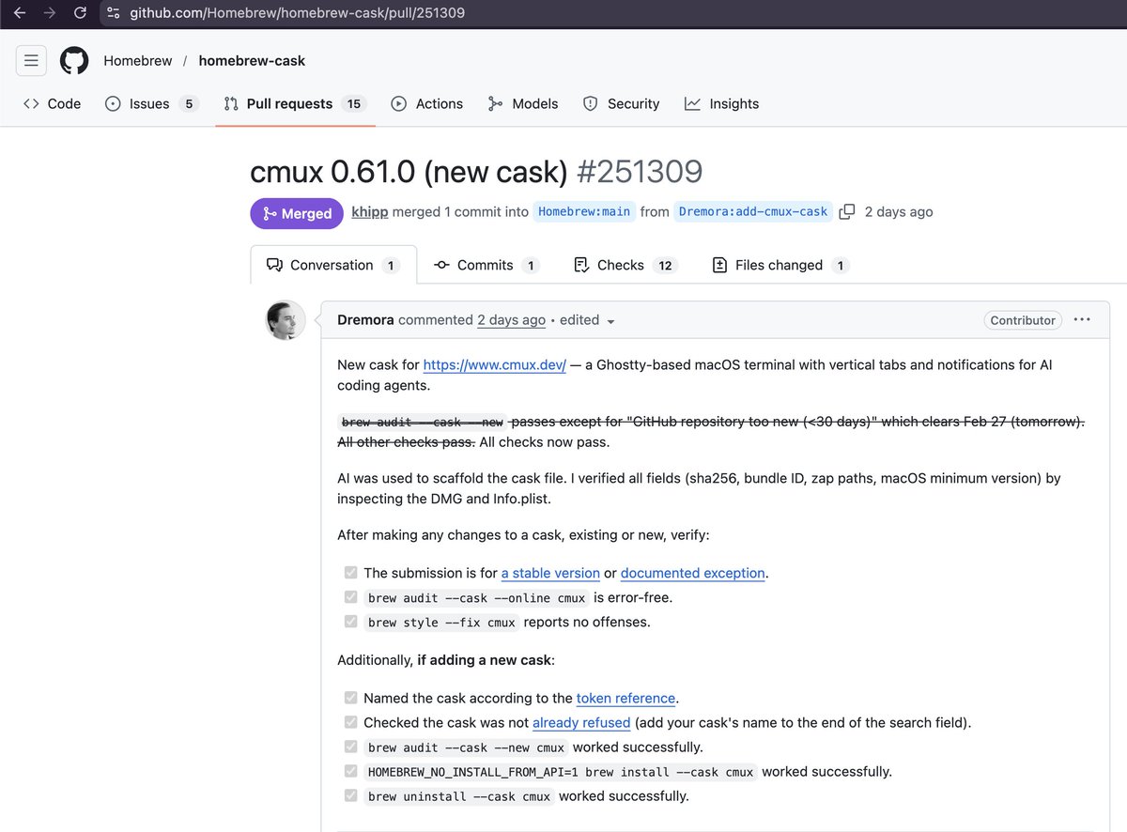Screen dimensions: 1127x832
Task: Click the Merged status badge
Action: tap(297, 213)
